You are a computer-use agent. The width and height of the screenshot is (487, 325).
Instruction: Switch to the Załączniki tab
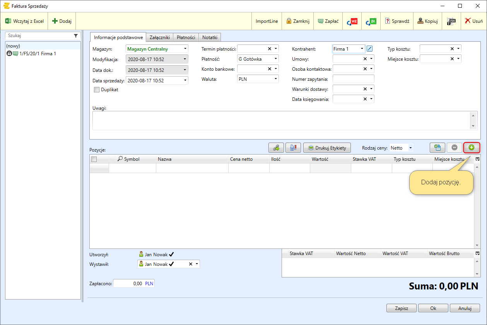click(x=160, y=37)
